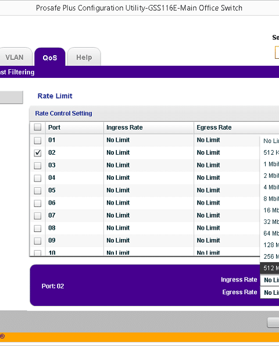
Task: Choose 4 Mbit option in rate list
Action: tap(270, 187)
